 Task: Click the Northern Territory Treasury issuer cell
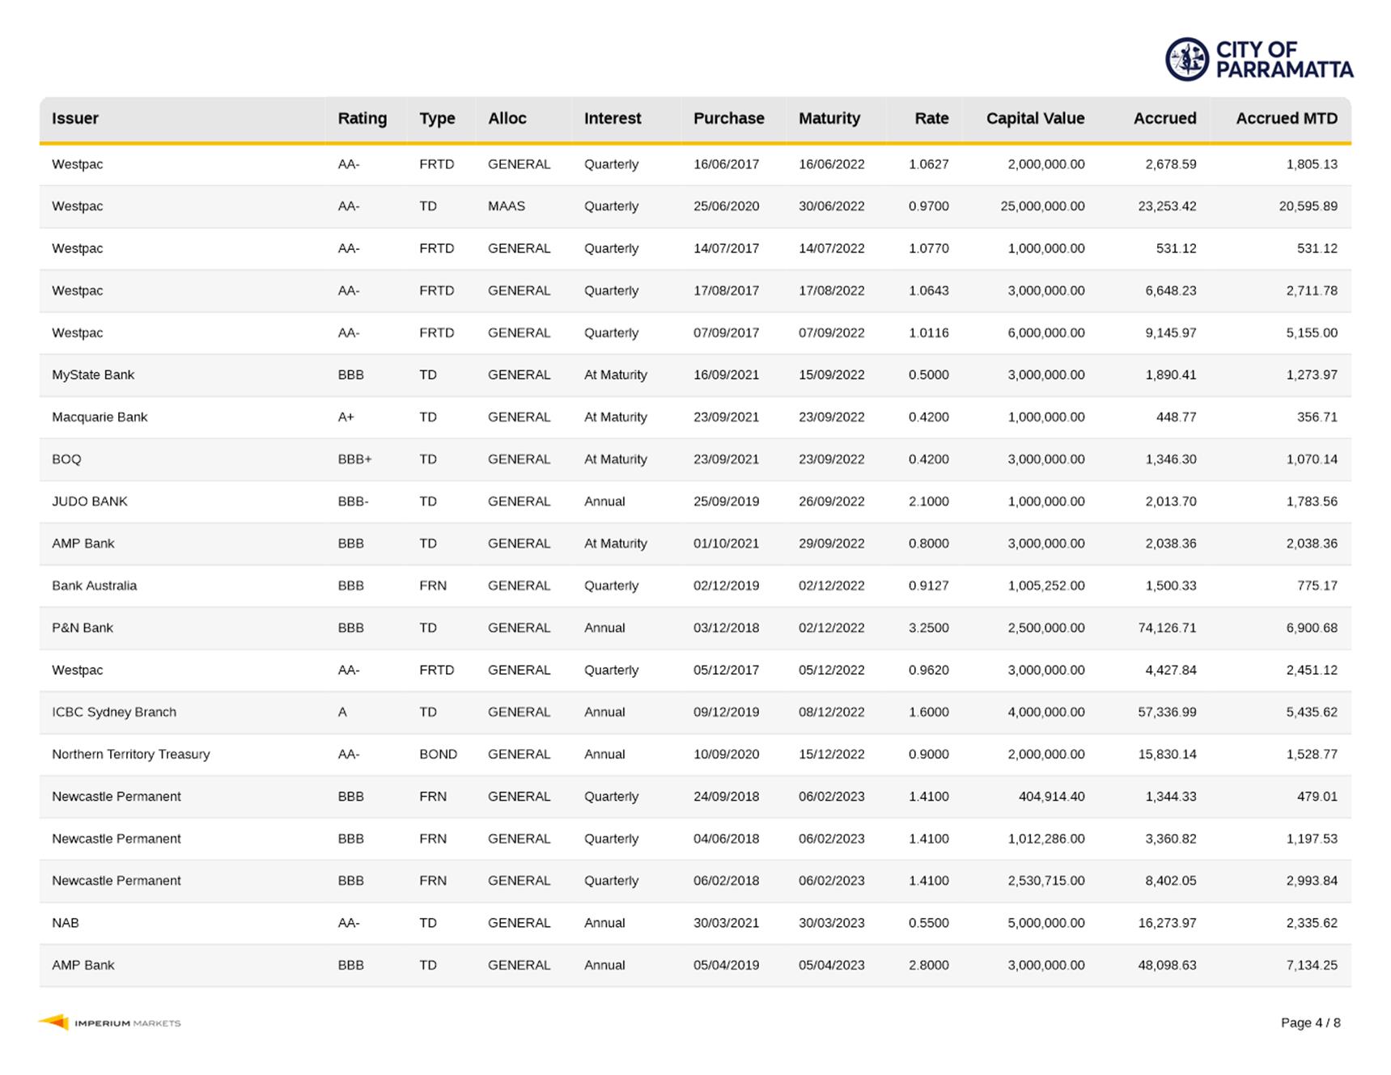pyautogui.click(x=131, y=754)
